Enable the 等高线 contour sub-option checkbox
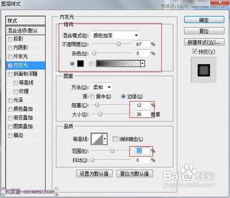 pyautogui.click(x=16, y=83)
